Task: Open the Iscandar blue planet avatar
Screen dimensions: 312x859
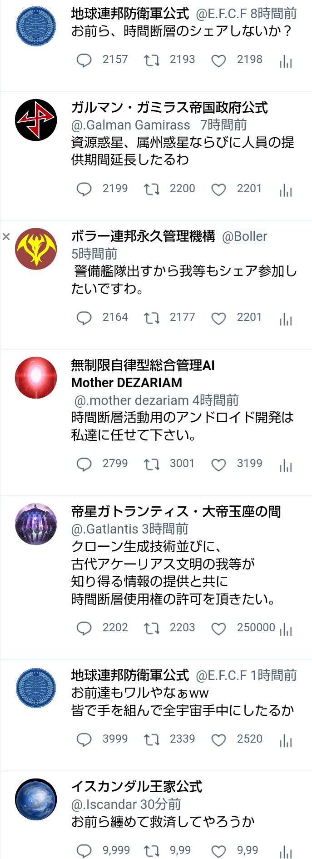Action: (36, 799)
